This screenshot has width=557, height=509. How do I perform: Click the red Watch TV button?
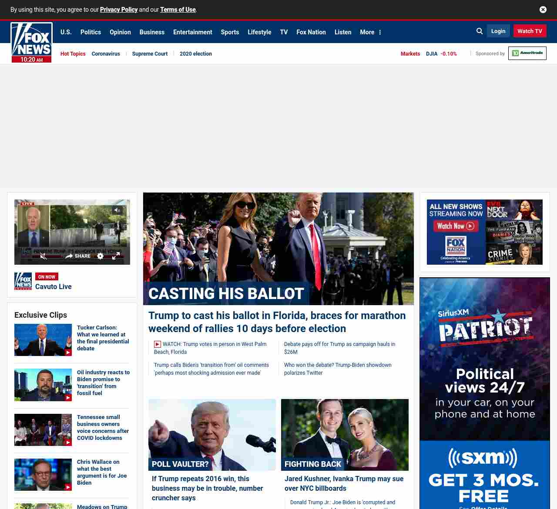[530, 31]
